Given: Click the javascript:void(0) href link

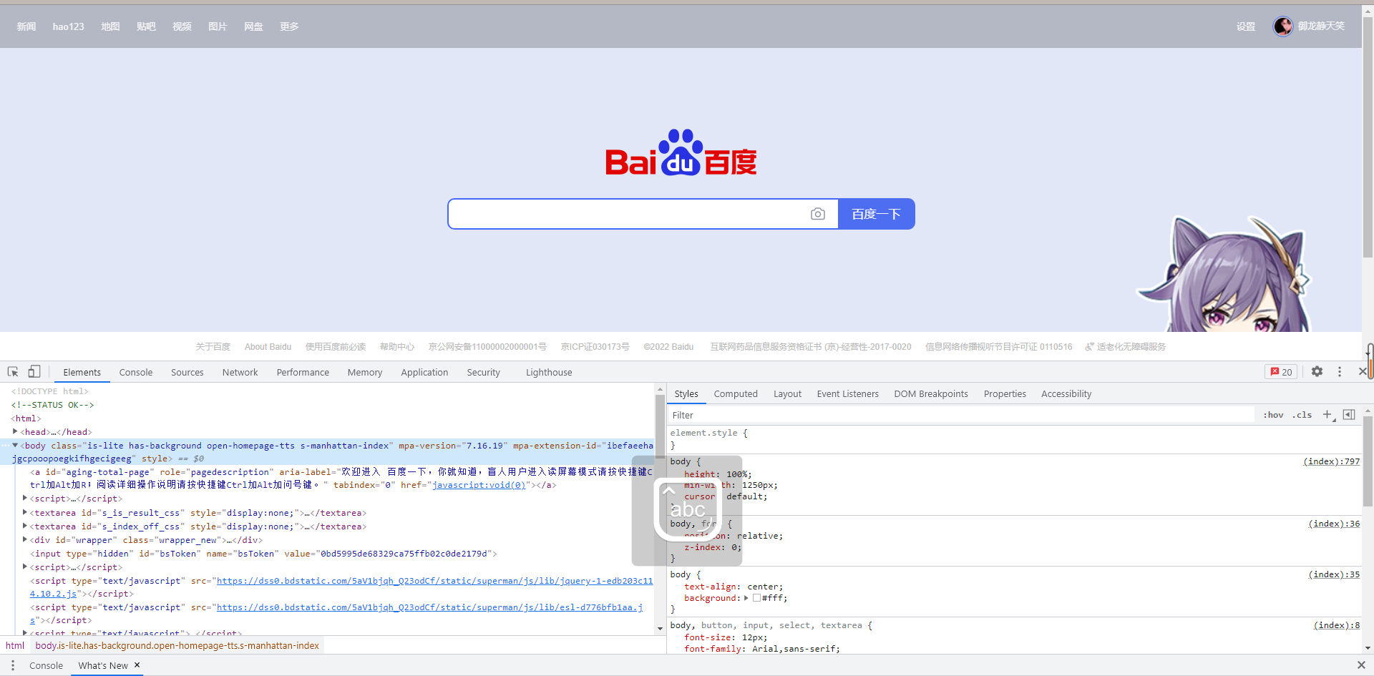Looking at the screenshot, I should [x=479, y=485].
